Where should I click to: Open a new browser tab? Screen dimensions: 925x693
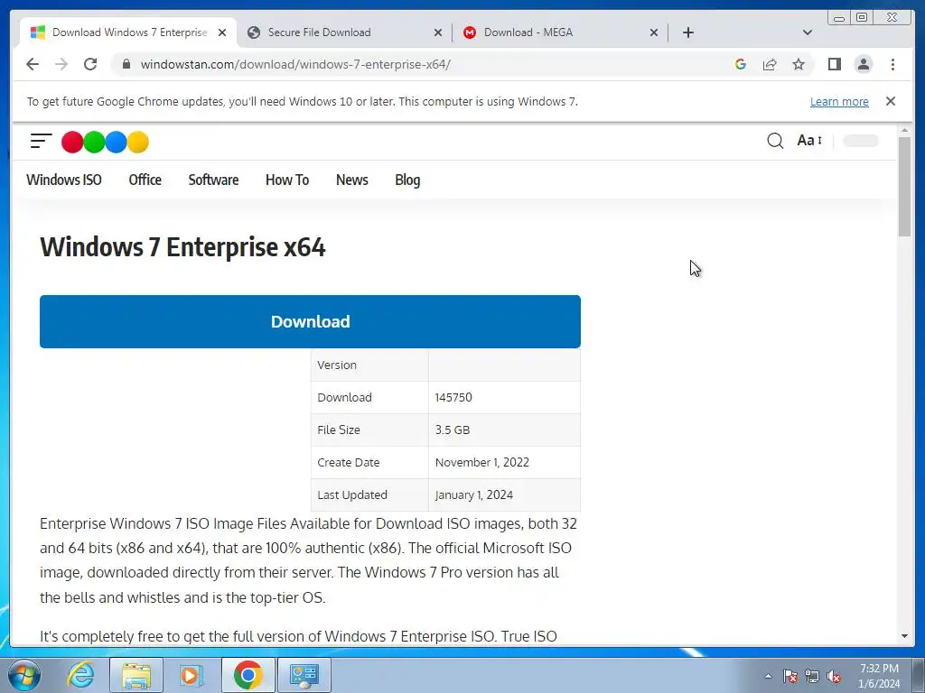687,32
